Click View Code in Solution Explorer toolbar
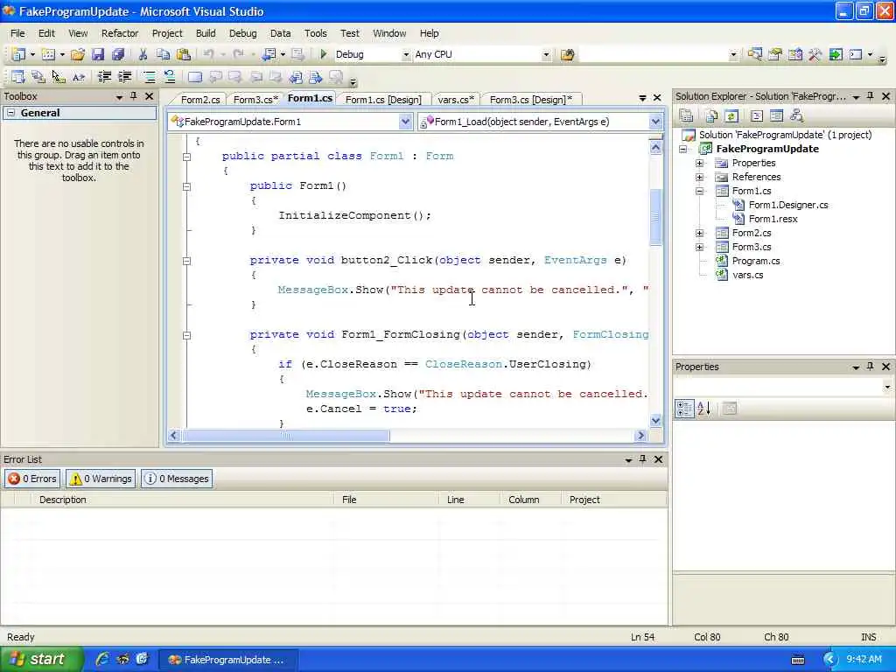The width and height of the screenshot is (896, 672). pyautogui.click(x=757, y=116)
